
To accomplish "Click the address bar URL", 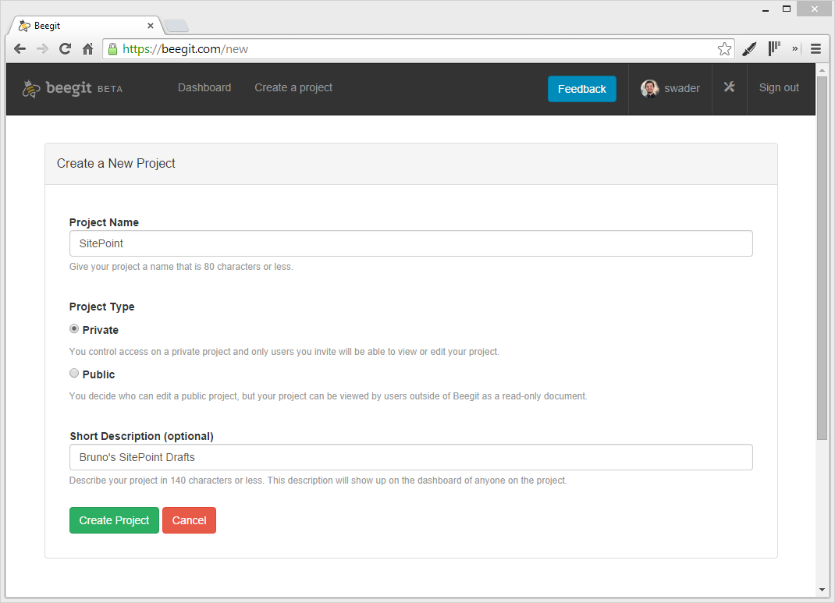I will (185, 49).
